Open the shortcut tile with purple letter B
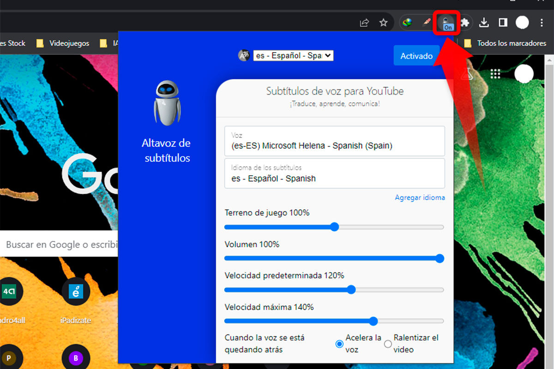 pyautogui.click(x=75, y=358)
